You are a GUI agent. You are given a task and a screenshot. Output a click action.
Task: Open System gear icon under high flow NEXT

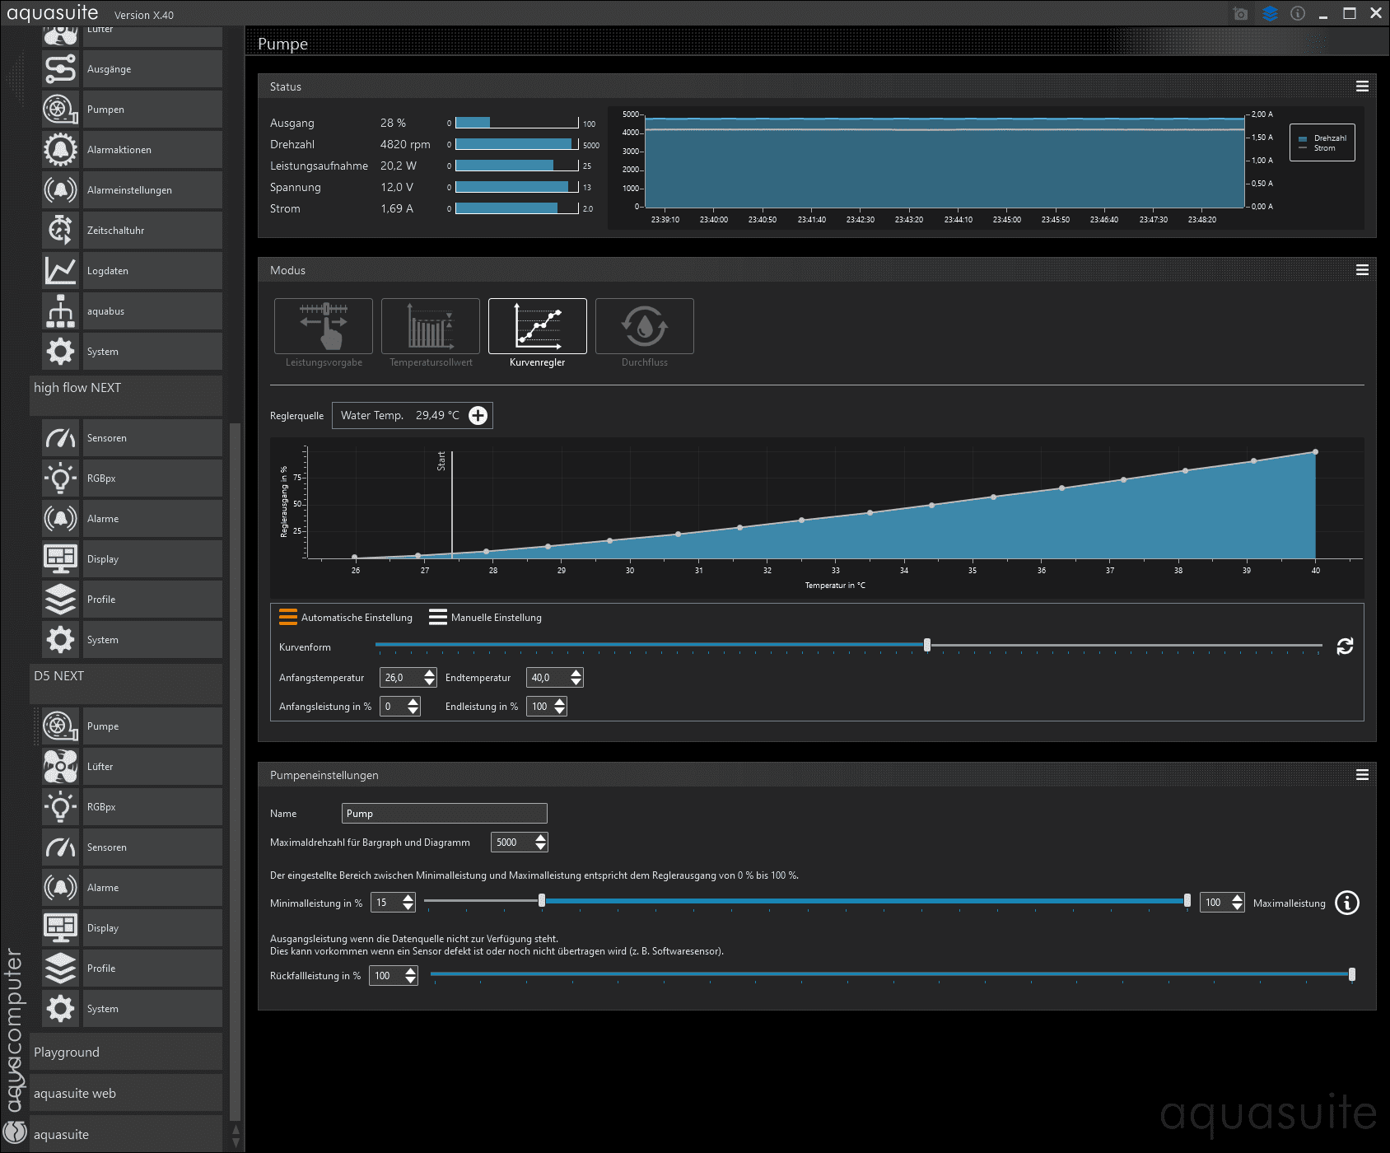click(x=60, y=640)
